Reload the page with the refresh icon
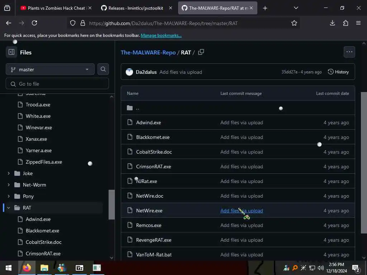Image resolution: width=367 pixels, height=275 pixels. pyautogui.click(x=34, y=23)
